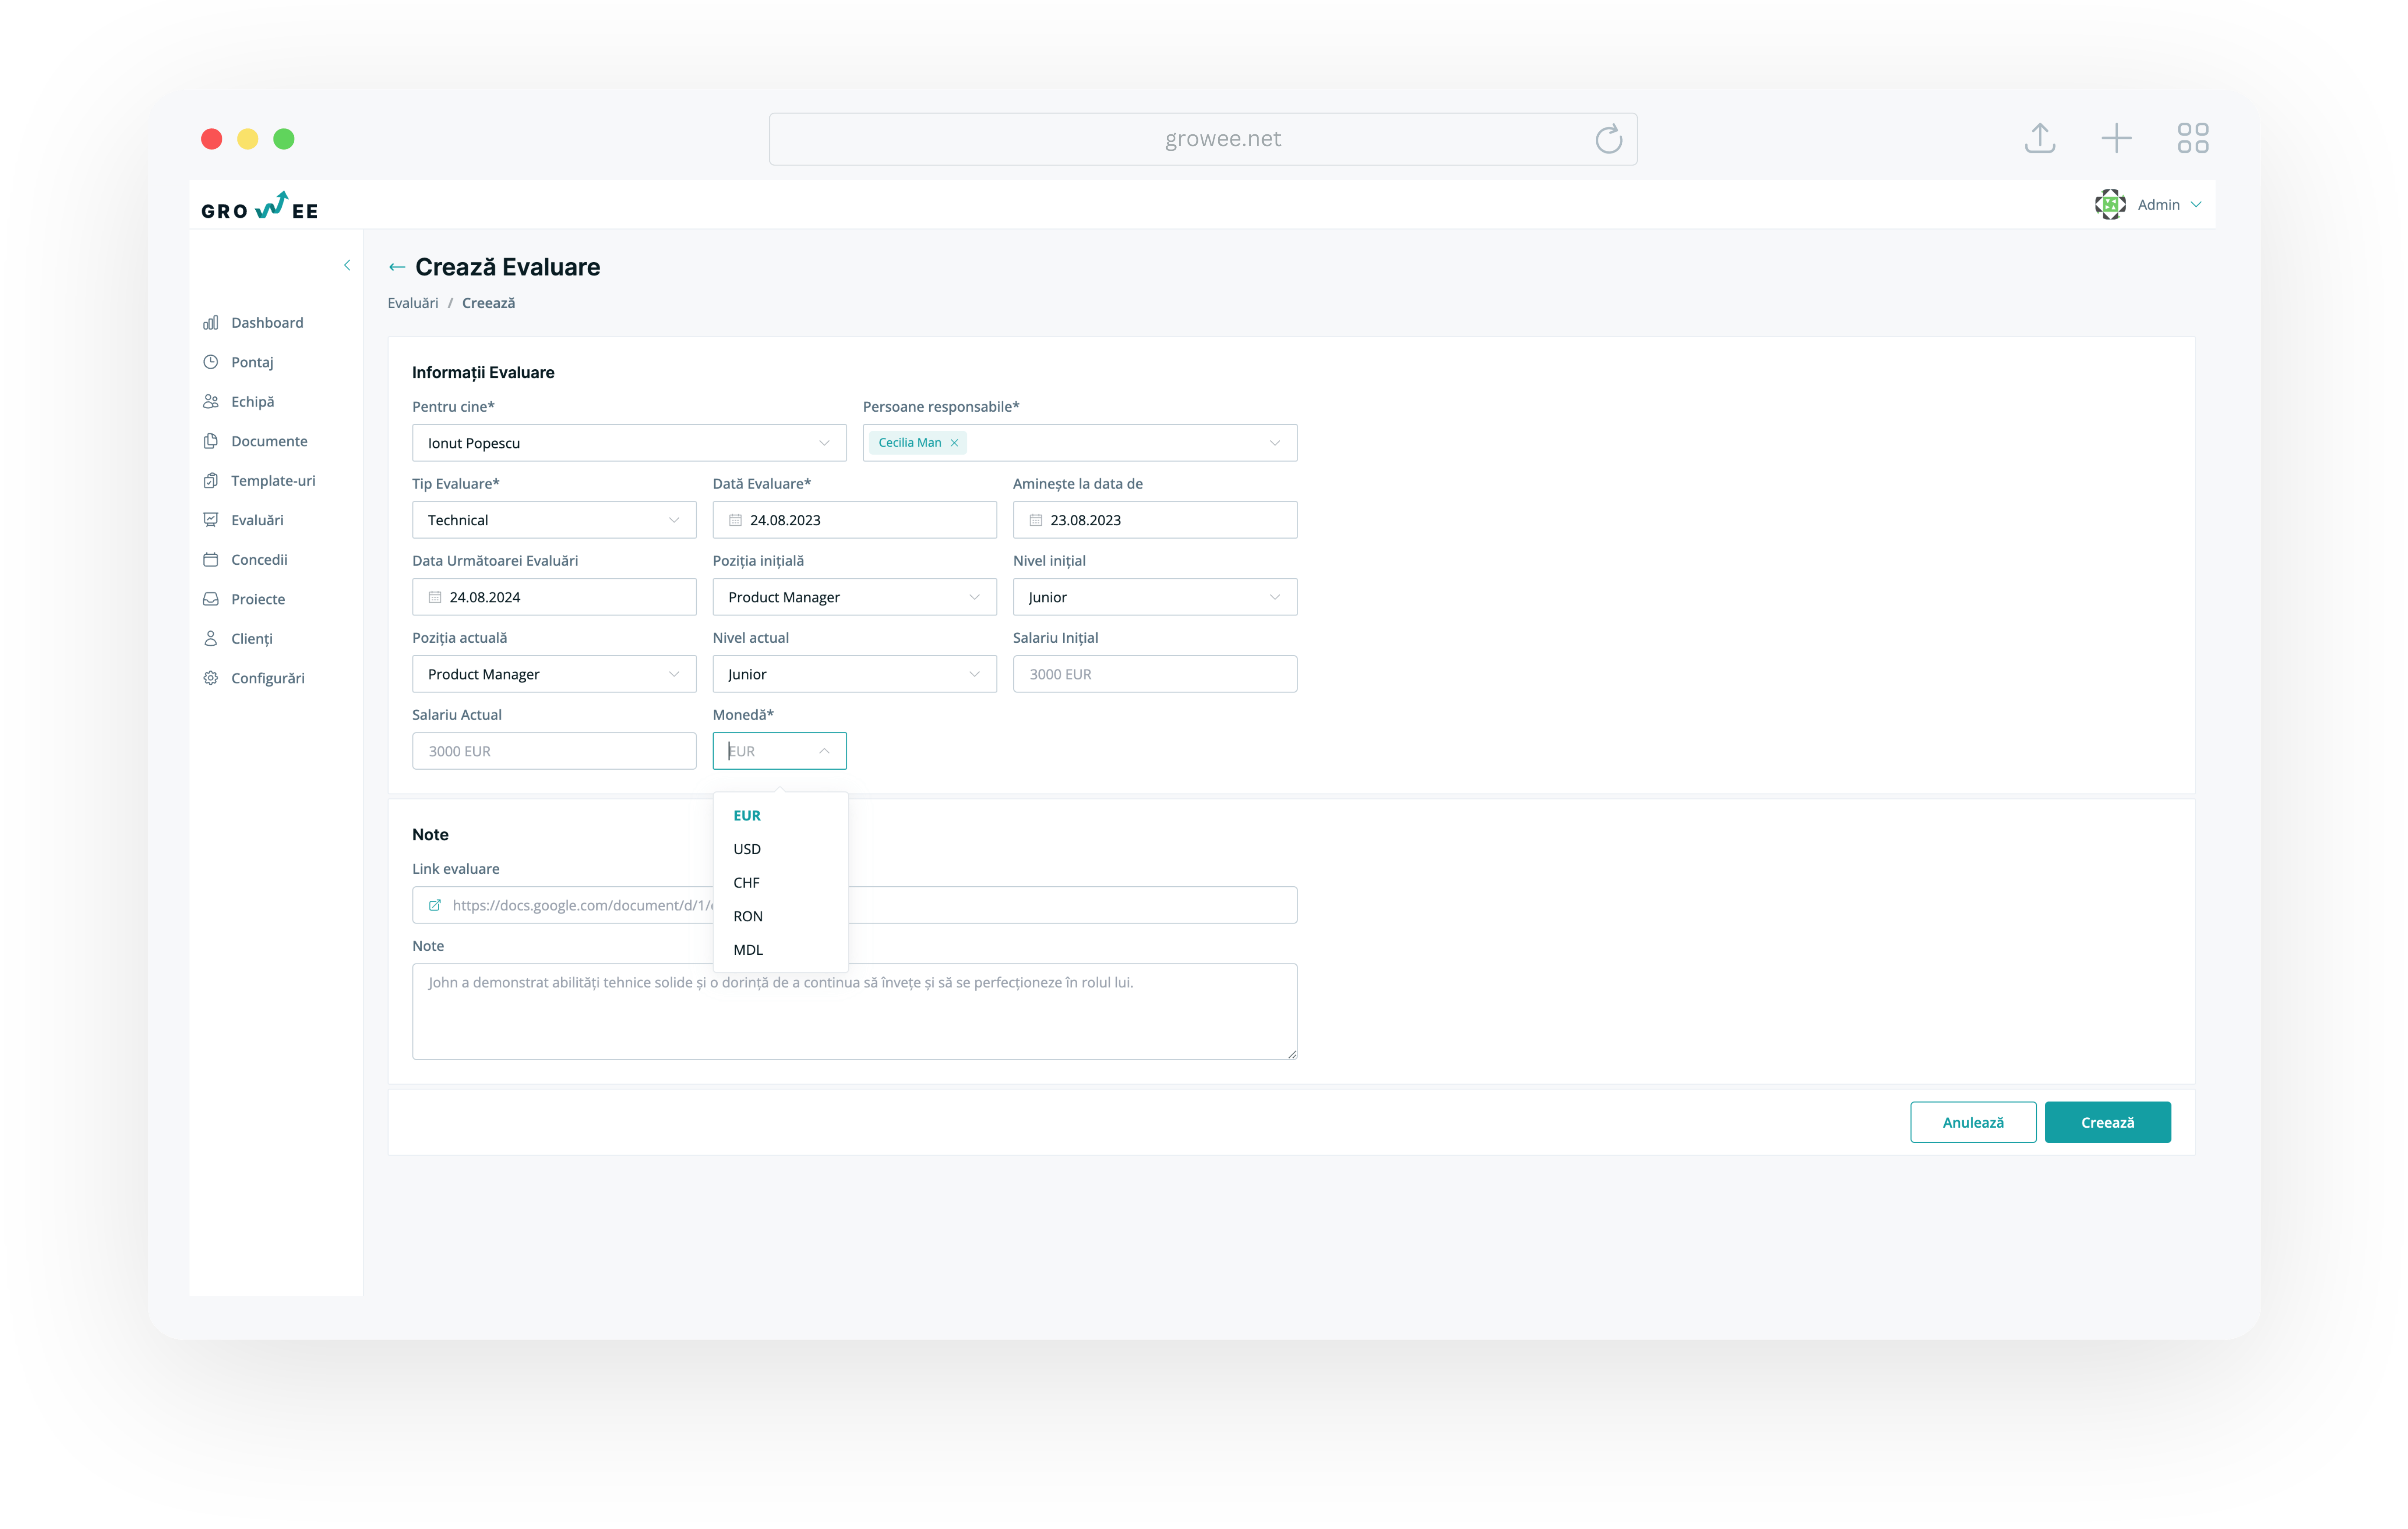Select USD from currency list
The image size is (2408, 1529).
click(781, 849)
